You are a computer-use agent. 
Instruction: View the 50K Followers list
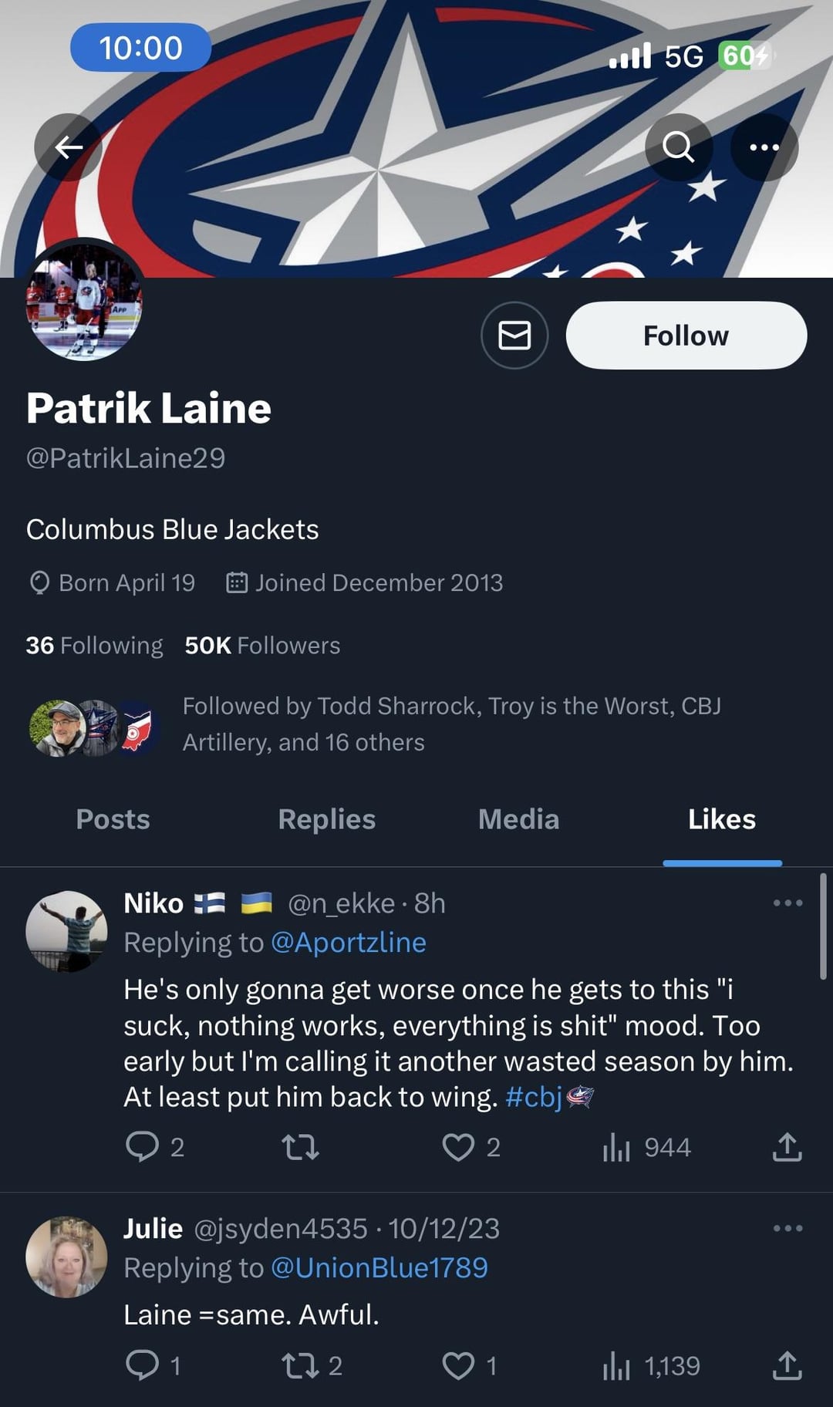click(262, 645)
